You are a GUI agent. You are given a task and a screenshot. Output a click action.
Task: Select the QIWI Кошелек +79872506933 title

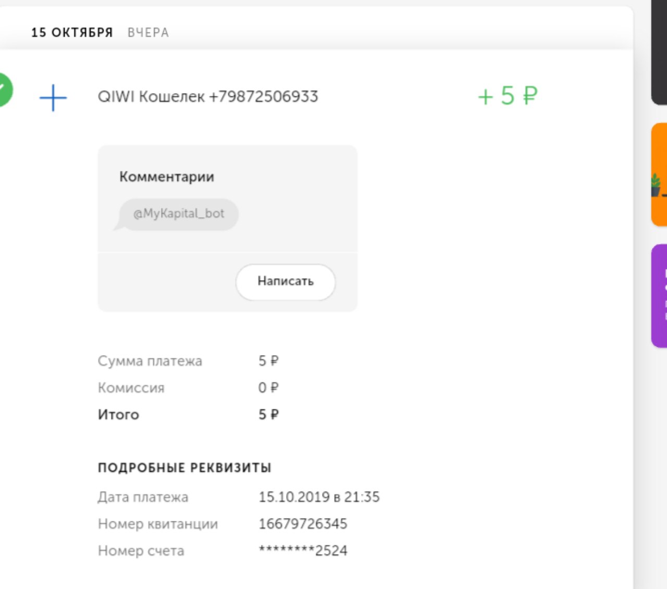click(208, 97)
